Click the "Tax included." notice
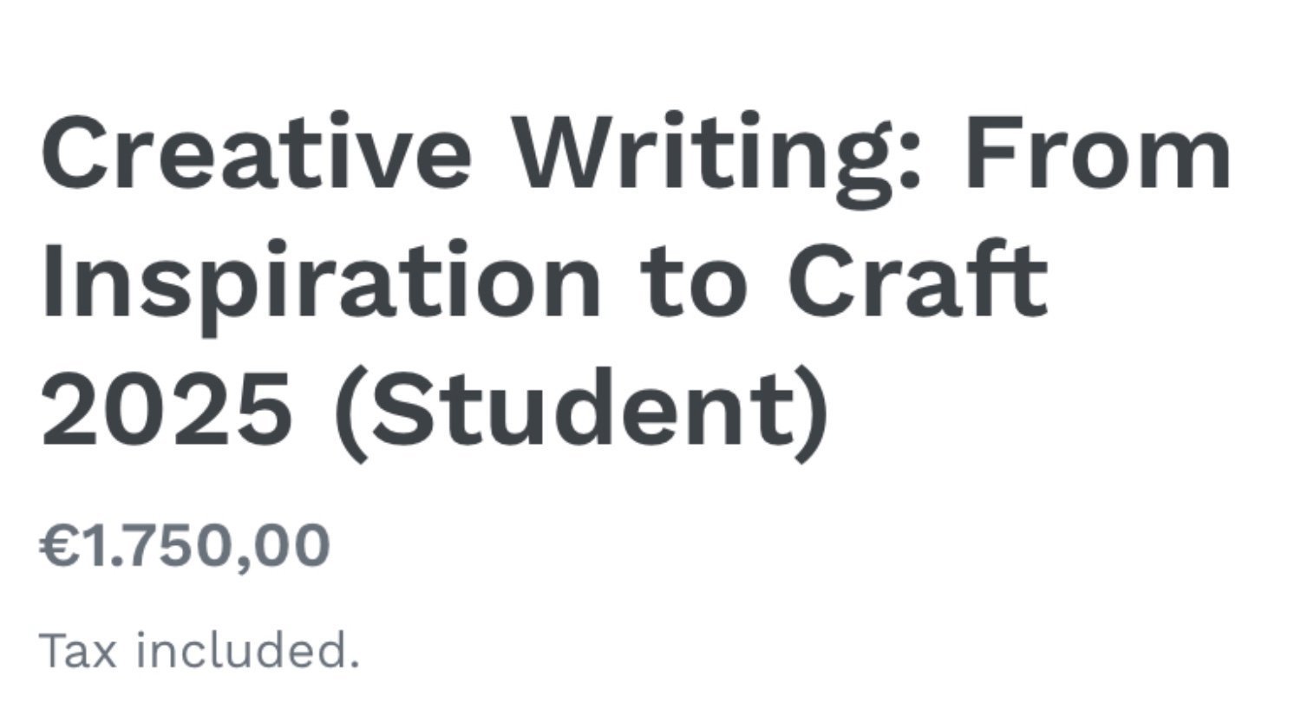Viewport: 1301px width, 728px height. [x=199, y=651]
